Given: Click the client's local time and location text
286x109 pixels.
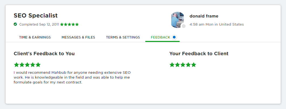Looking at the screenshot, I should (217, 24).
